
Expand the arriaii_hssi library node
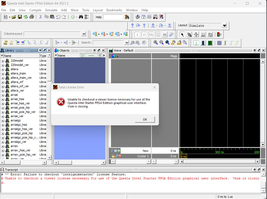click(x=3, y=99)
